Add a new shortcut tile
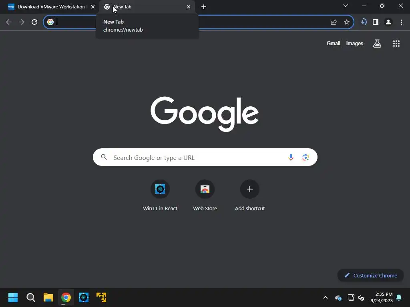 click(x=250, y=195)
